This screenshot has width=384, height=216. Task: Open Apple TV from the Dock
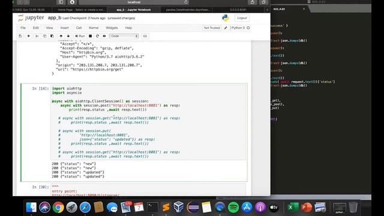tap(274, 208)
